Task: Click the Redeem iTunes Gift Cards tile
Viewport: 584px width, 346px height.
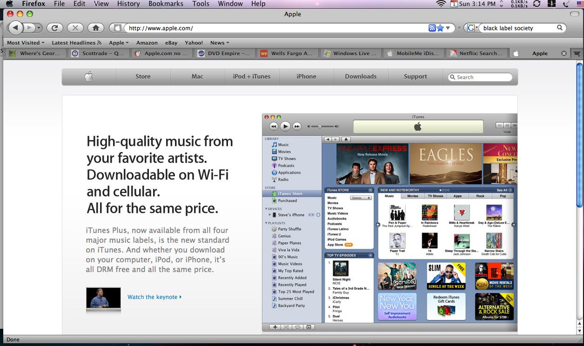Action: pyautogui.click(x=446, y=306)
